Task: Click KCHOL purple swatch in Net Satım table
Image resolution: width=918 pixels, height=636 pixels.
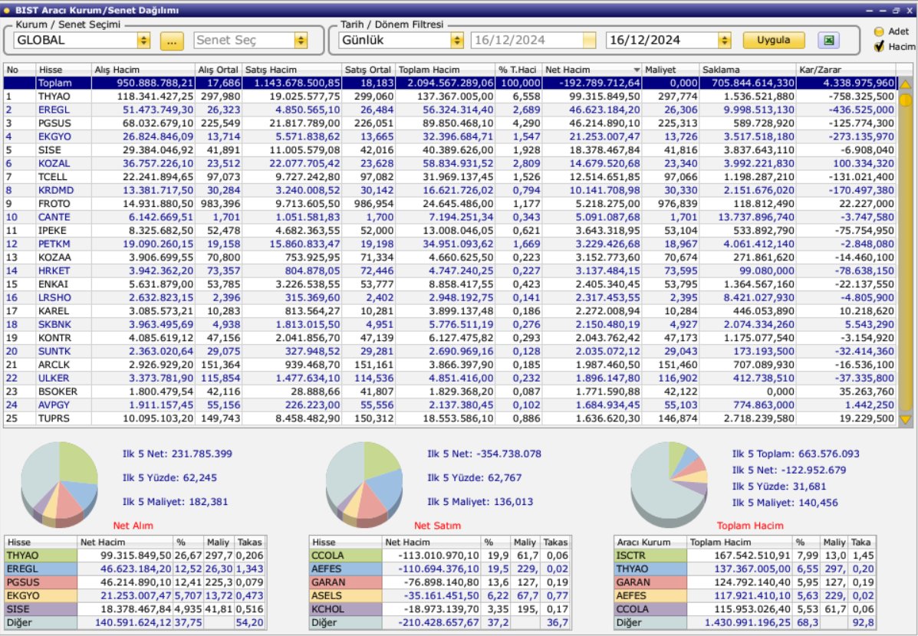Action: 346,610
